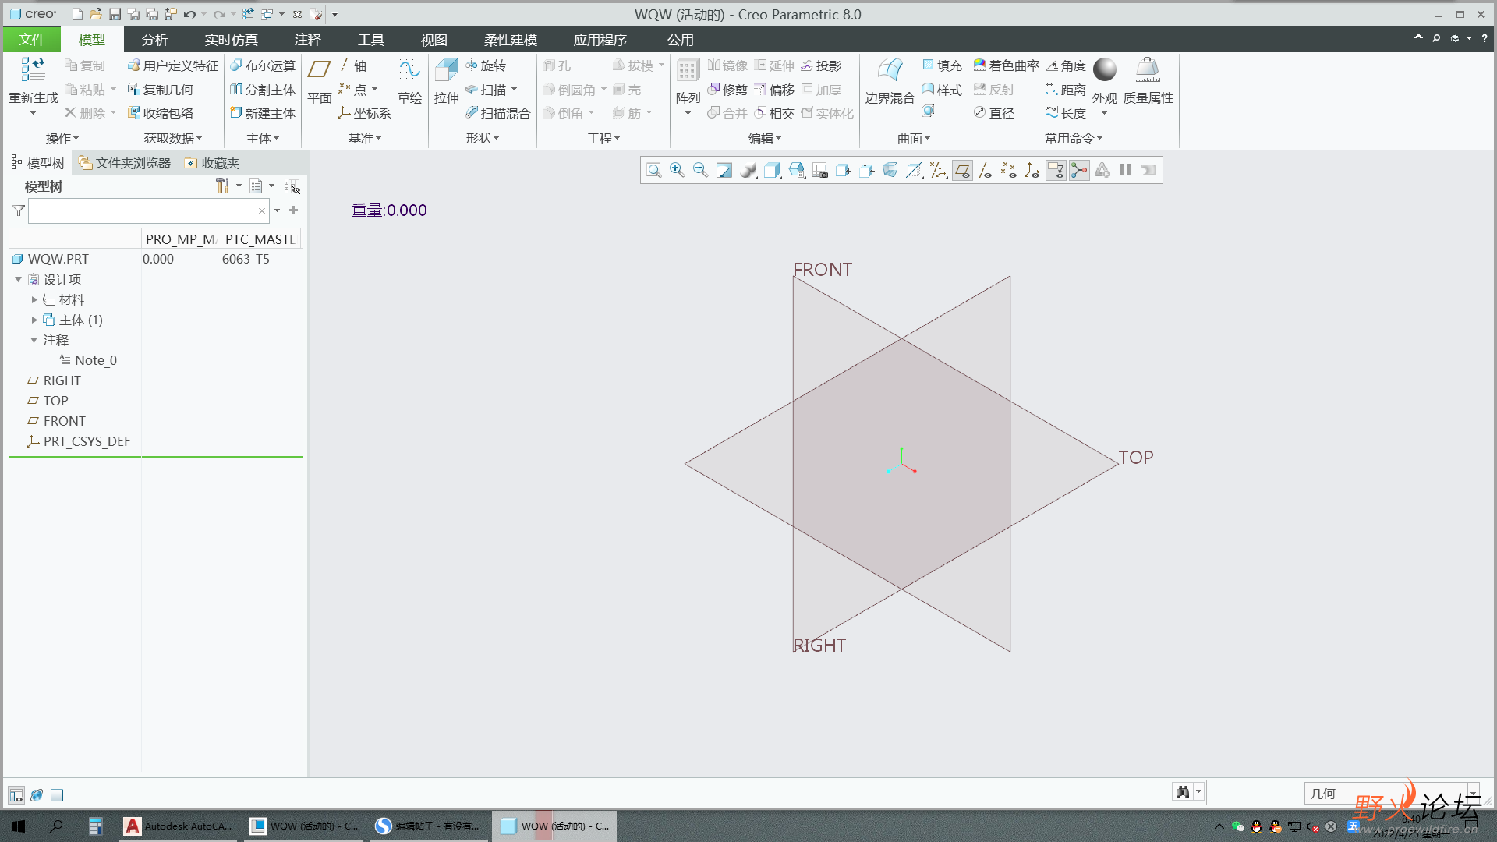Open the 几何 selection filter dropdown
Image resolution: width=1497 pixels, height=842 pixels.
click(x=1393, y=793)
